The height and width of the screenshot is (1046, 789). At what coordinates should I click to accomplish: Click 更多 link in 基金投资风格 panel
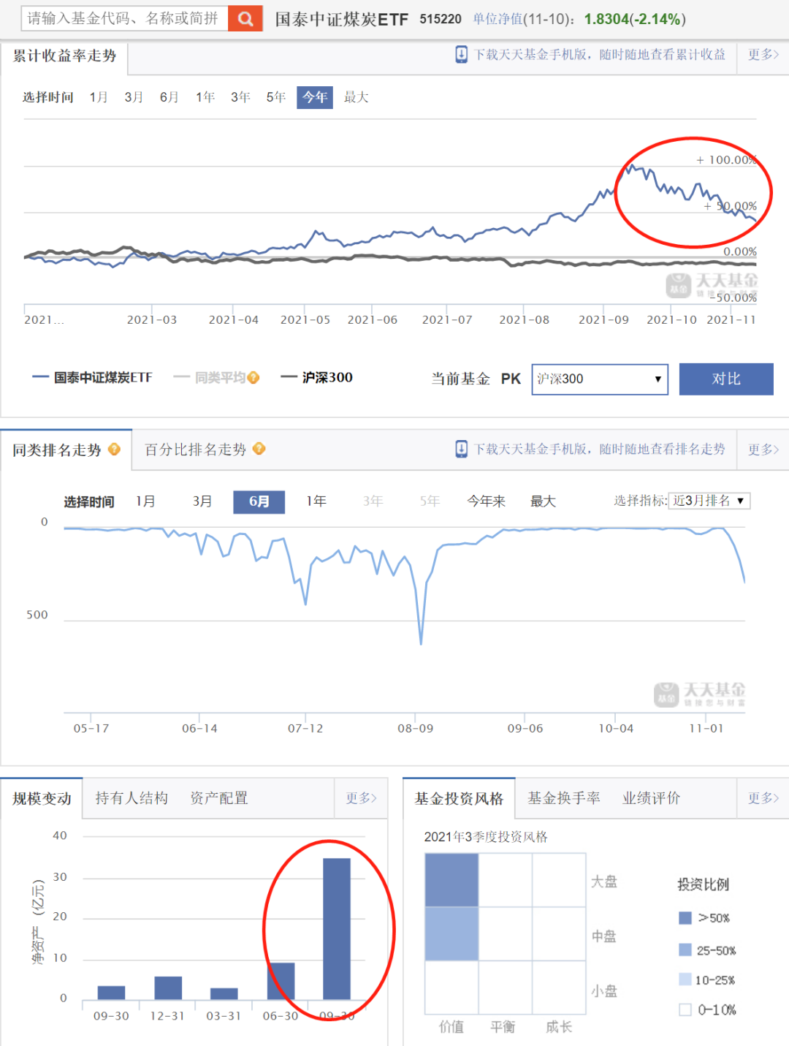[x=763, y=798]
